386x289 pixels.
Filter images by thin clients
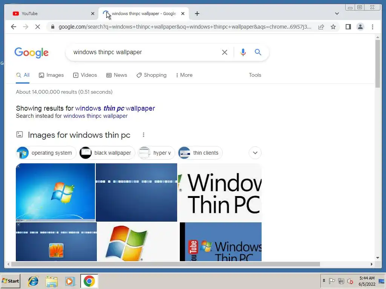coord(200,153)
